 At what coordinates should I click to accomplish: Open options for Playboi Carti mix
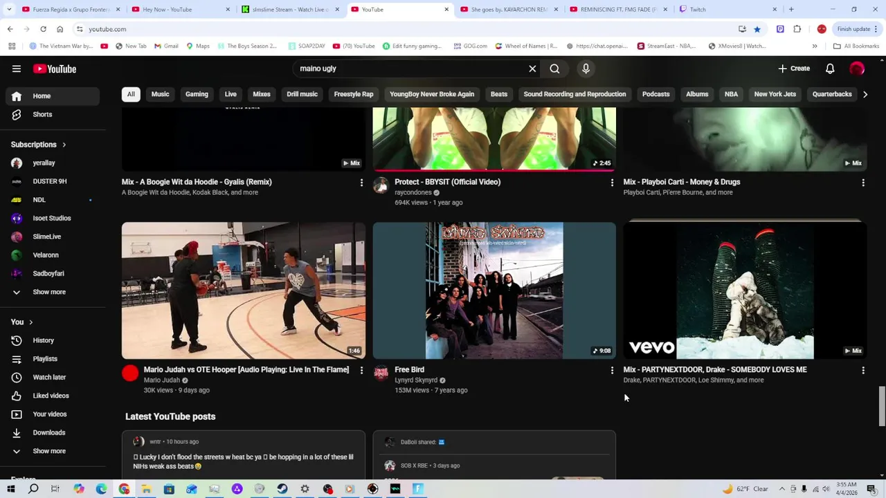[x=863, y=183]
